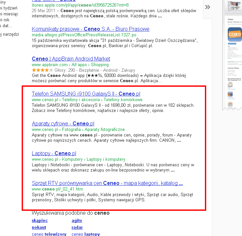The image size is (242, 236).
Task: Open the 'Komunikaty prasowe - Ceneo S.A. - Biuro Prasowe' result
Action: tap(90, 29)
